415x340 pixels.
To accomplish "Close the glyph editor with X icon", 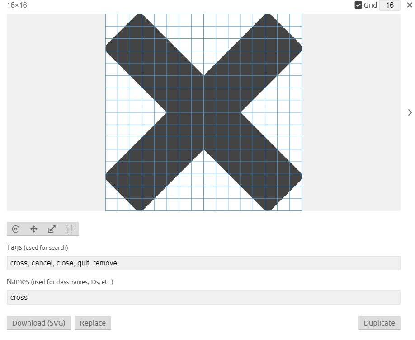I will (410, 5).
